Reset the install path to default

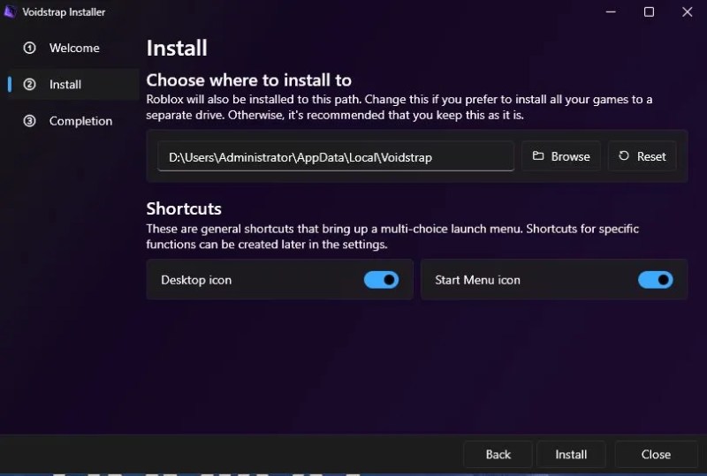coord(642,156)
